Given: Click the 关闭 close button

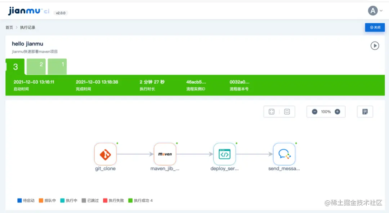Looking at the screenshot, I should point(375,27).
